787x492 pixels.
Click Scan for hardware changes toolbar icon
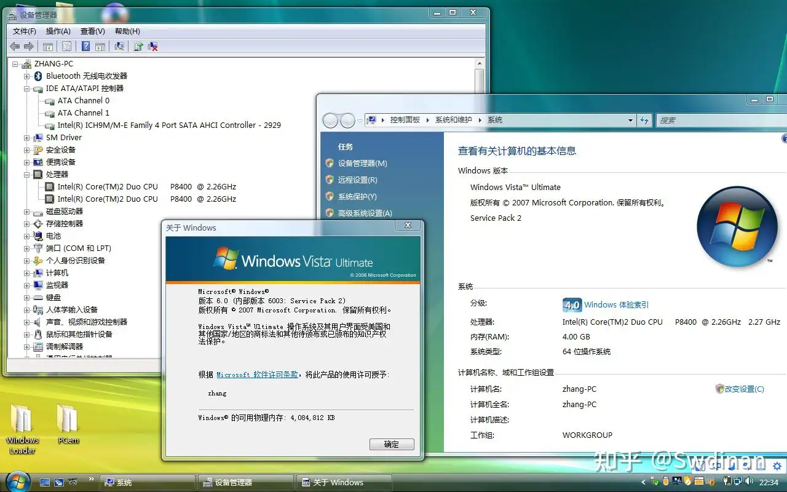(120, 46)
